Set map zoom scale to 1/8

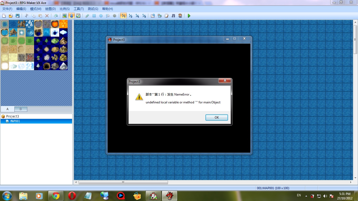[144, 16]
